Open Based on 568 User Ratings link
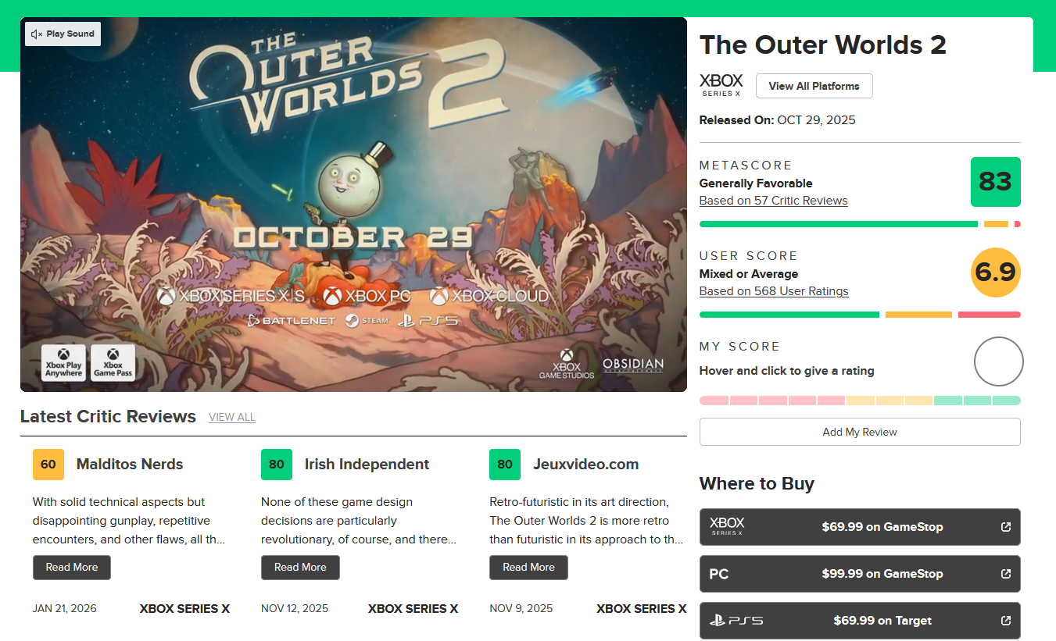Image resolution: width=1056 pixels, height=641 pixels. 773,291
